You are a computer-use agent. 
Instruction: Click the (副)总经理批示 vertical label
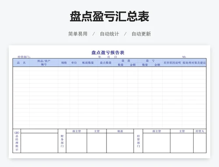tap(17, 141)
